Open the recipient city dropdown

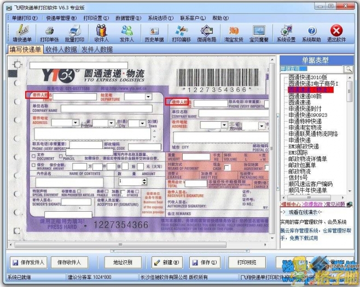point(262,125)
